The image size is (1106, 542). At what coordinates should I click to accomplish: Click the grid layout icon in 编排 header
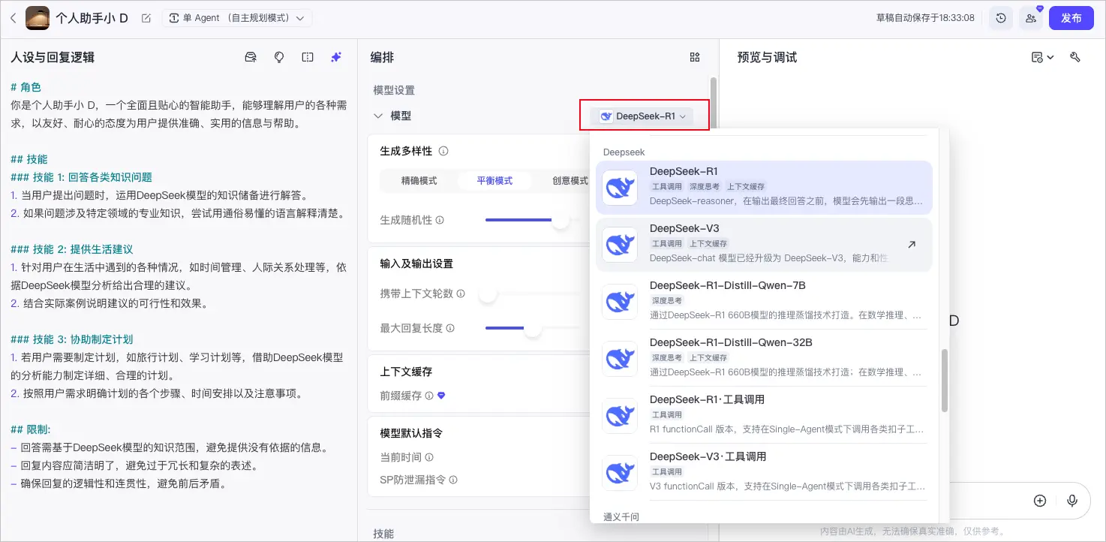click(x=695, y=57)
